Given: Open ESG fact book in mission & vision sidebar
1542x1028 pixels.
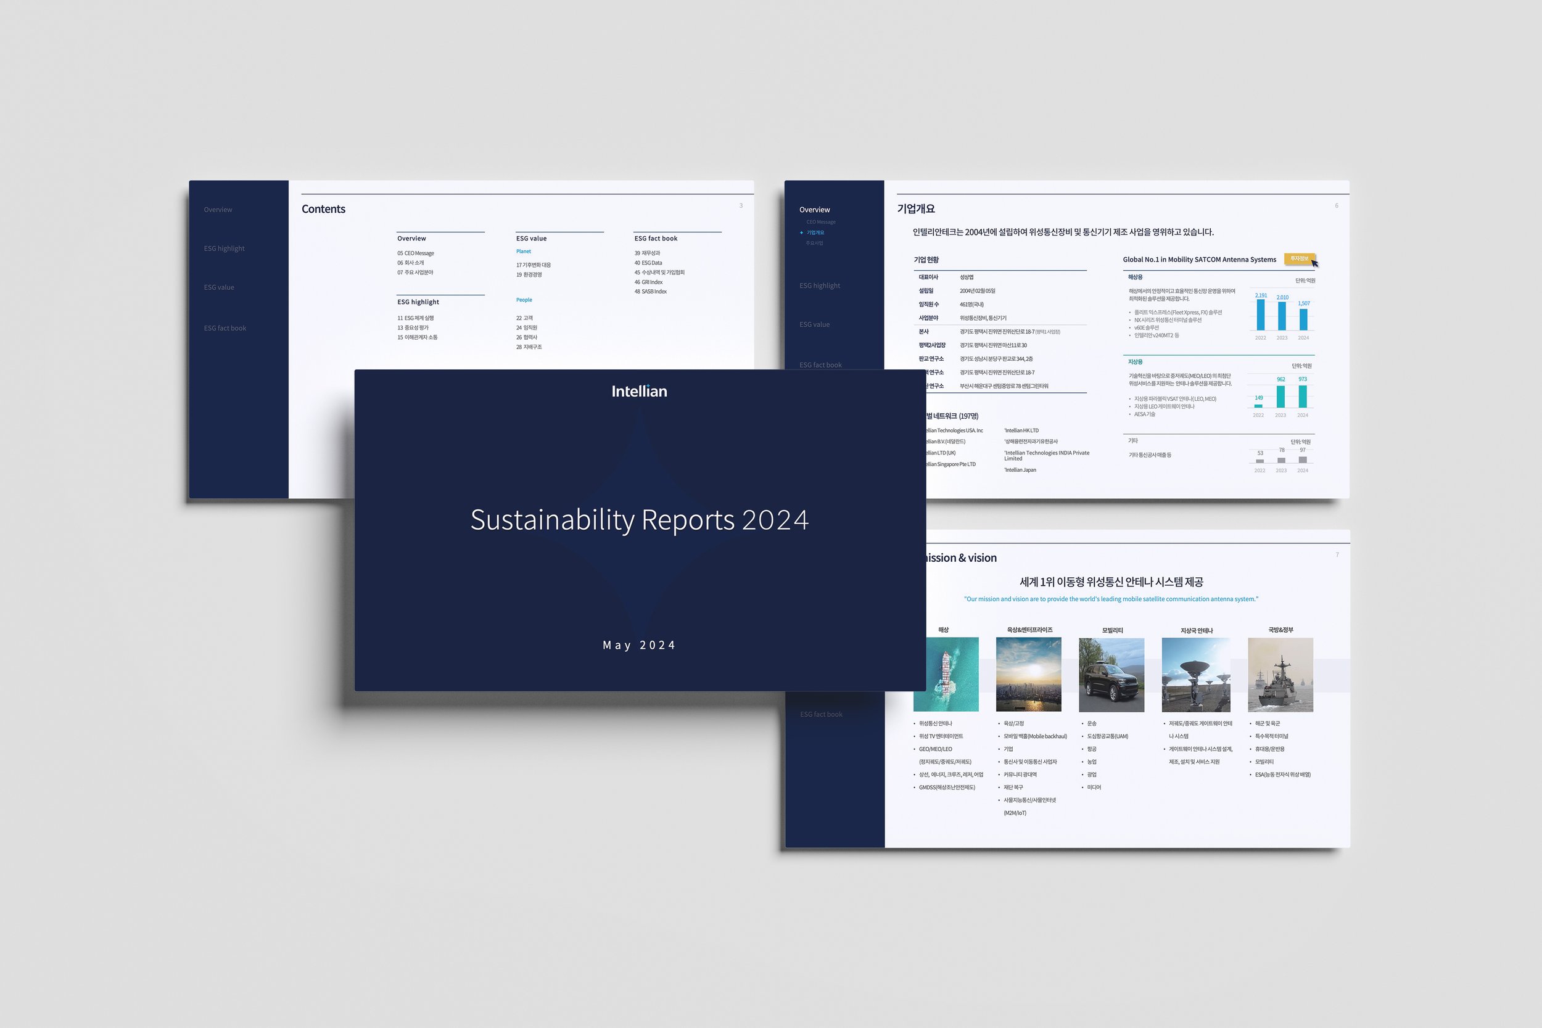Looking at the screenshot, I should [821, 714].
